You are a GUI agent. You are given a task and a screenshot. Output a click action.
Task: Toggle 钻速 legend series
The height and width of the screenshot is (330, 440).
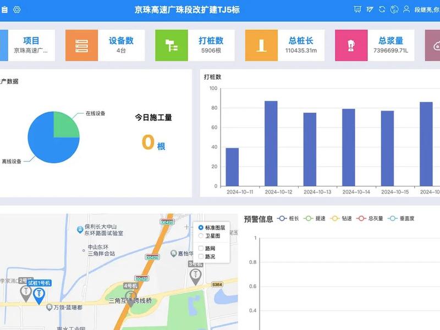(x=341, y=218)
